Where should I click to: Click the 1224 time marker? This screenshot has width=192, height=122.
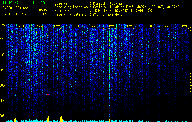[x=76, y=26]
